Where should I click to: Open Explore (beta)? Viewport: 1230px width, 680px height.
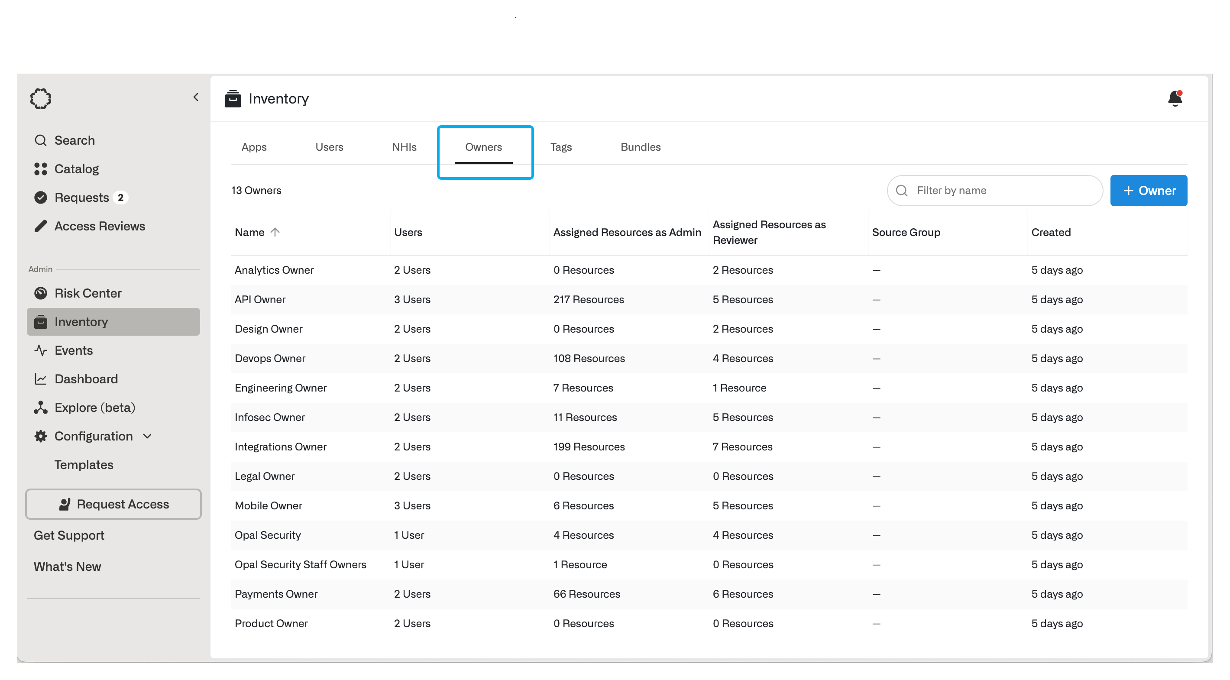click(94, 408)
